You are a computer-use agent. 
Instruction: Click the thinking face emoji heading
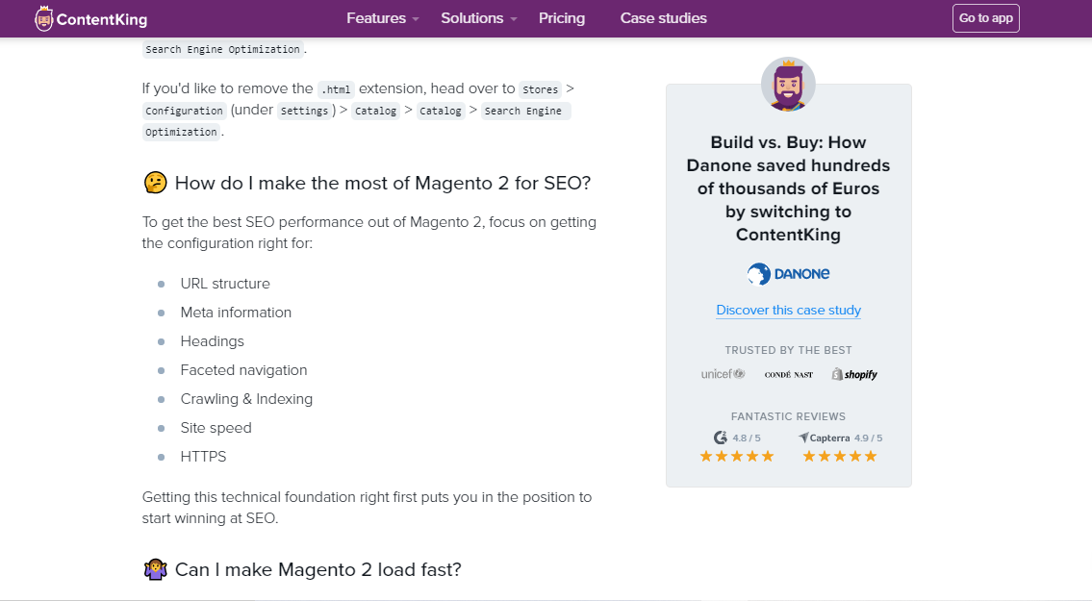click(x=155, y=183)
